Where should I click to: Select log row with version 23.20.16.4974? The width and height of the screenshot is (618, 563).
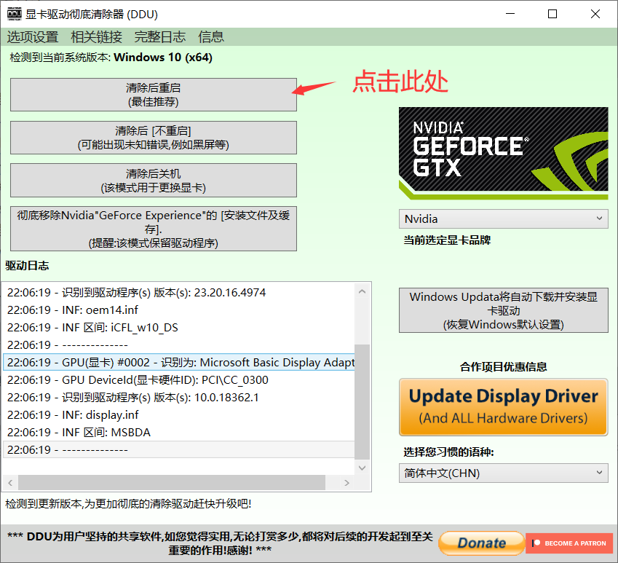click(x=178, y=293)
